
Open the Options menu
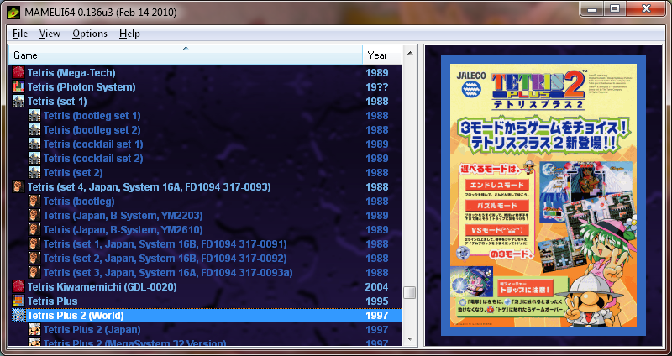[89, 34]
